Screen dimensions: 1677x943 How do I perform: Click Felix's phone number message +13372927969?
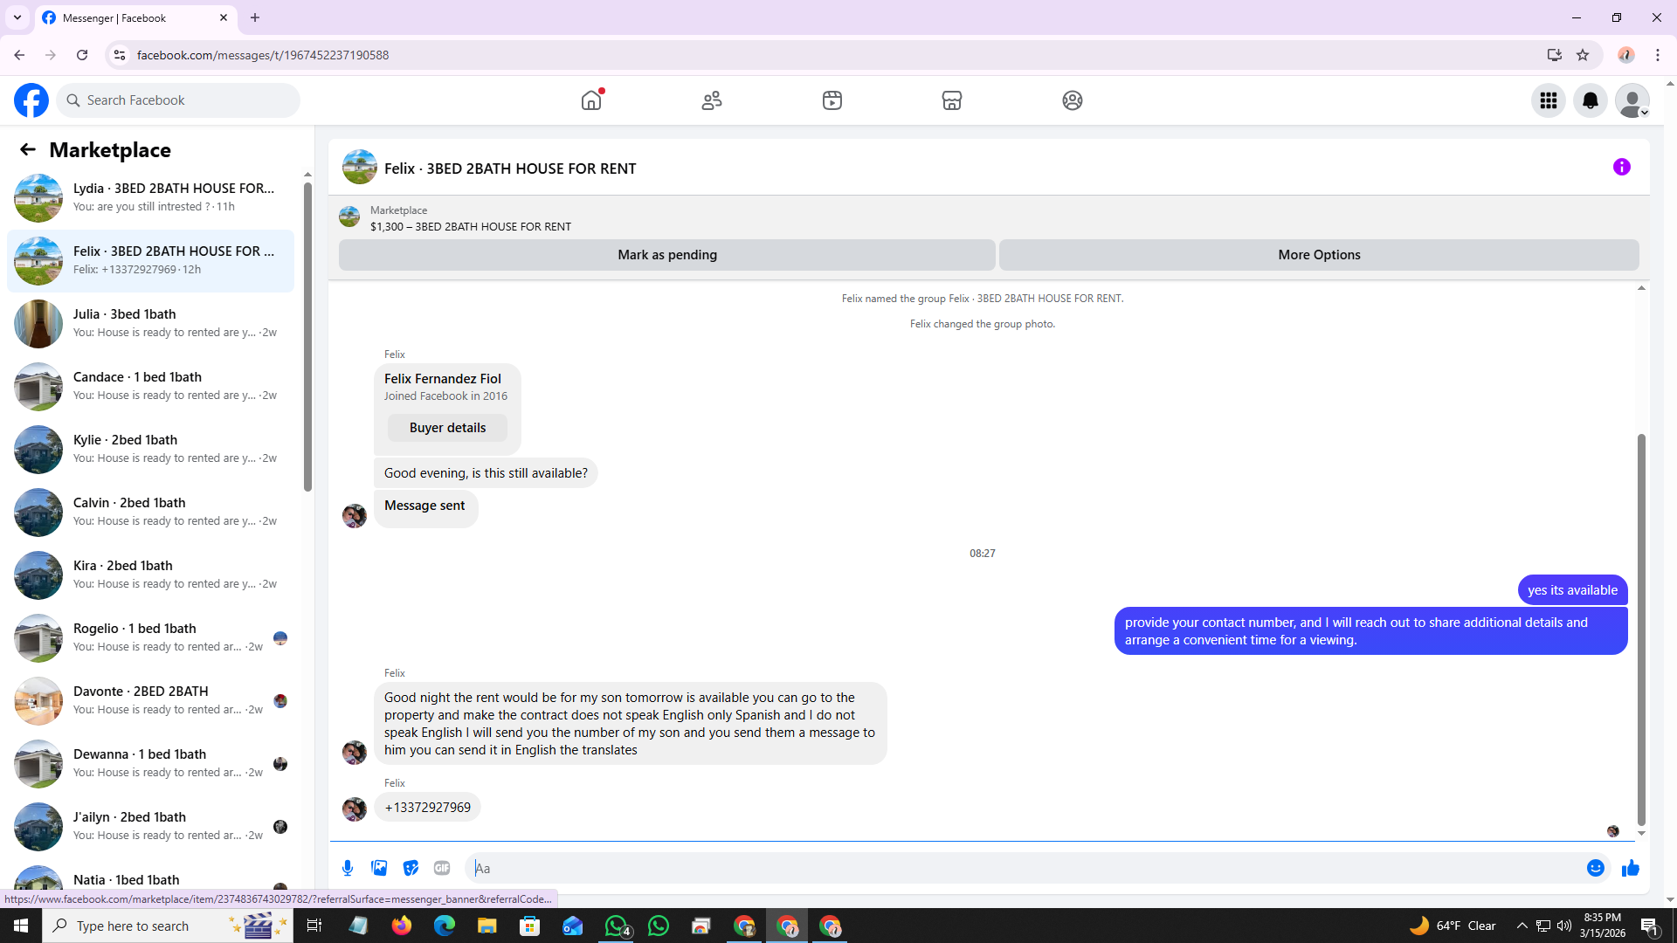(427, 808)
